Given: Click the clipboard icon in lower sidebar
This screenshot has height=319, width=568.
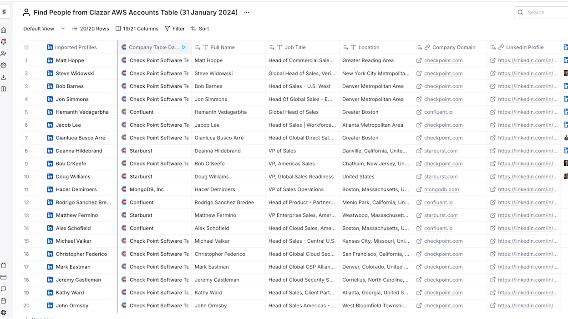Looking at the screenshot, I should tap(4, 265).
